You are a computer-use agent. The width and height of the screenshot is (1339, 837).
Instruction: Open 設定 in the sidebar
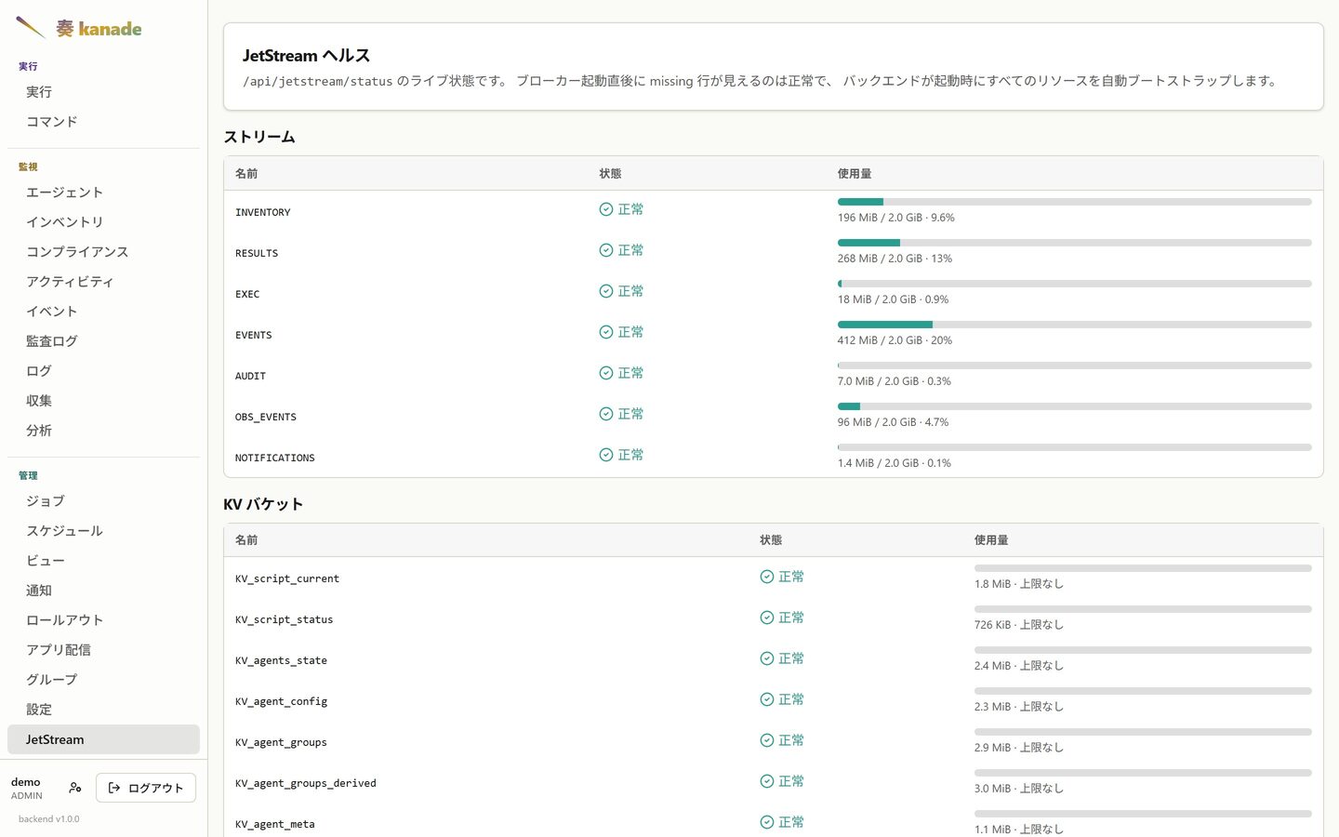pyautogui.click(x=103, y=710)
